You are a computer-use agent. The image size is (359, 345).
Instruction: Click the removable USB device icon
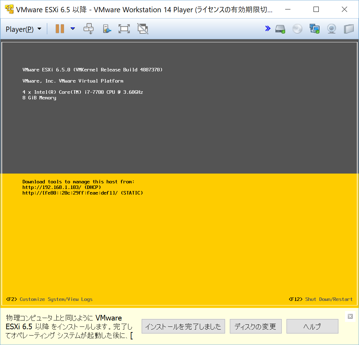pyautogui.click(x=349, y=29)
